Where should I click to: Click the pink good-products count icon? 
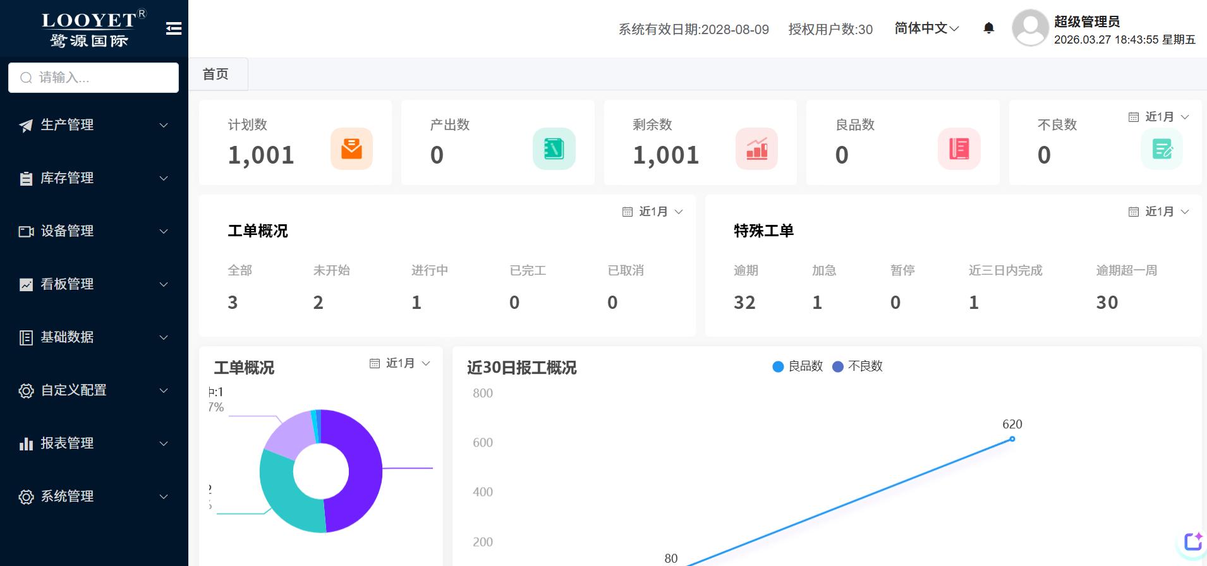[x=959, y=149]
